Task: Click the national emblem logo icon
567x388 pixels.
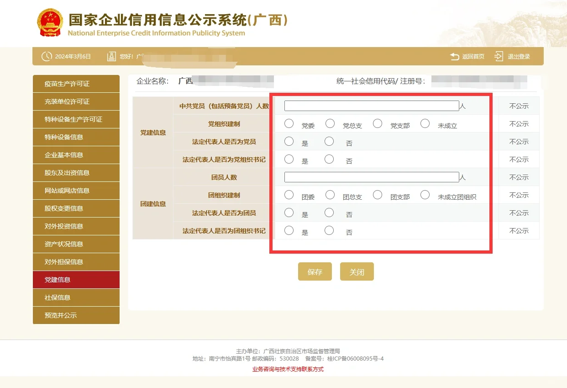Action: (x=50, y=22)
